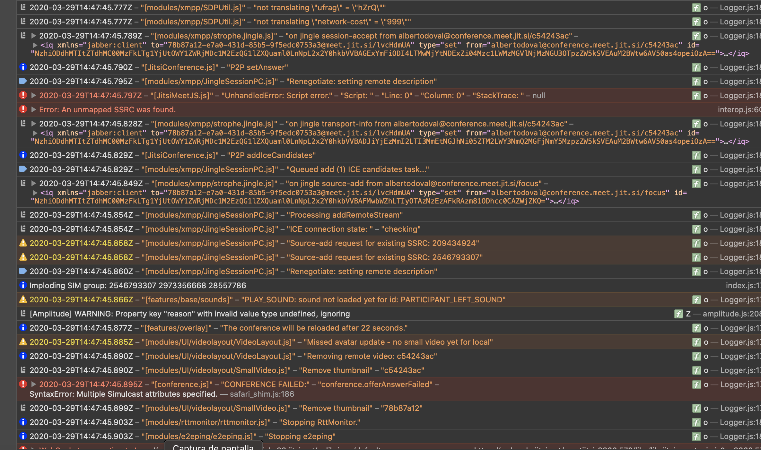Click function icon on Stopping RttMonitor row
The image size is (761, 450).
(x=696, y=422)
